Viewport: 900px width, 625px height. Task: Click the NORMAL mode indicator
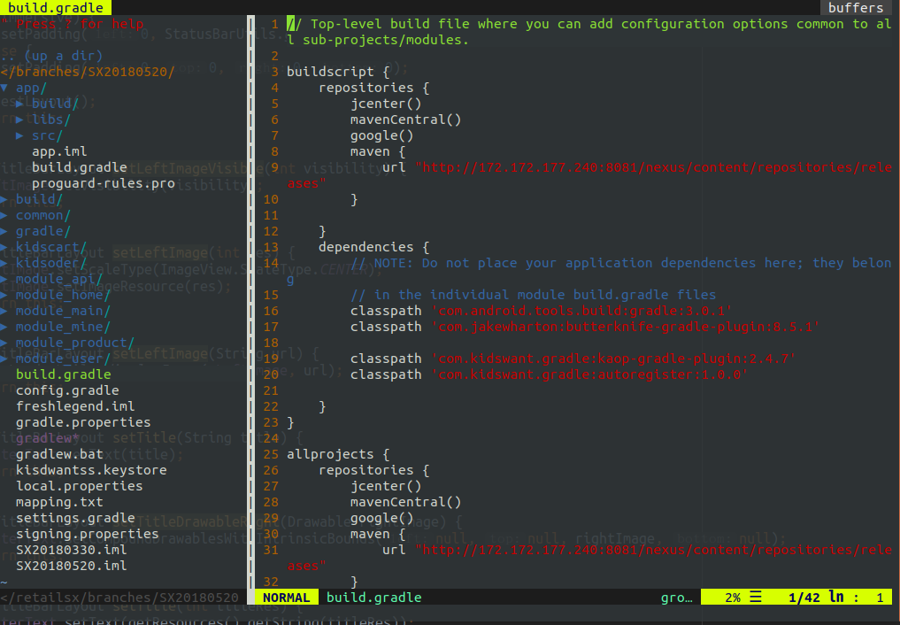click(x=286, y=598)
